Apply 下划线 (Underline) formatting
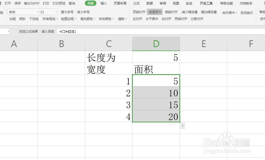This screenshot has width=265, height=160. (33, 19)
